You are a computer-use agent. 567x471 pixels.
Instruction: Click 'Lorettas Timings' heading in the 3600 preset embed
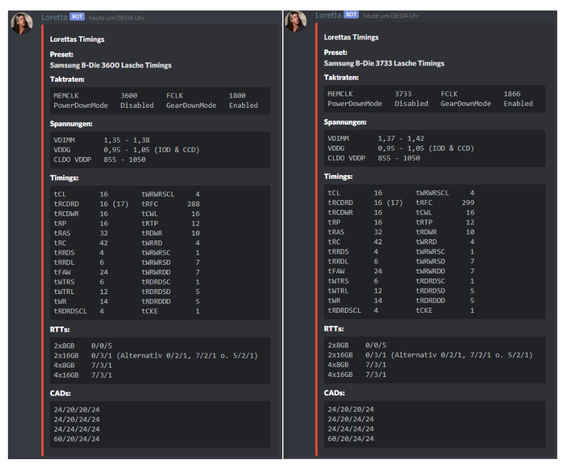pyautogui.click(x=77, y=39)
